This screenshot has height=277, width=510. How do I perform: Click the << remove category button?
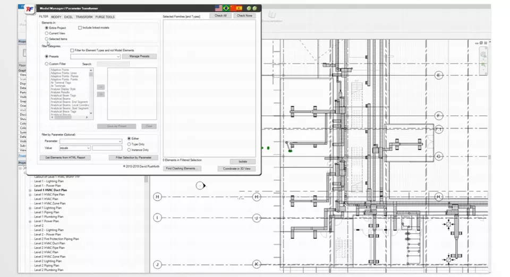(101, 94)
